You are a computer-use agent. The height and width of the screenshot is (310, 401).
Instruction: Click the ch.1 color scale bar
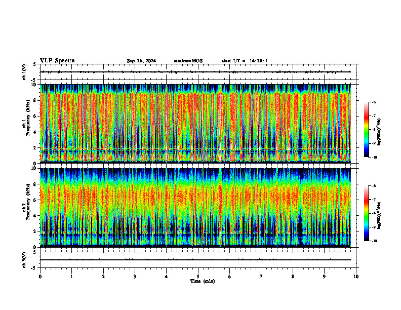point(367,130)
